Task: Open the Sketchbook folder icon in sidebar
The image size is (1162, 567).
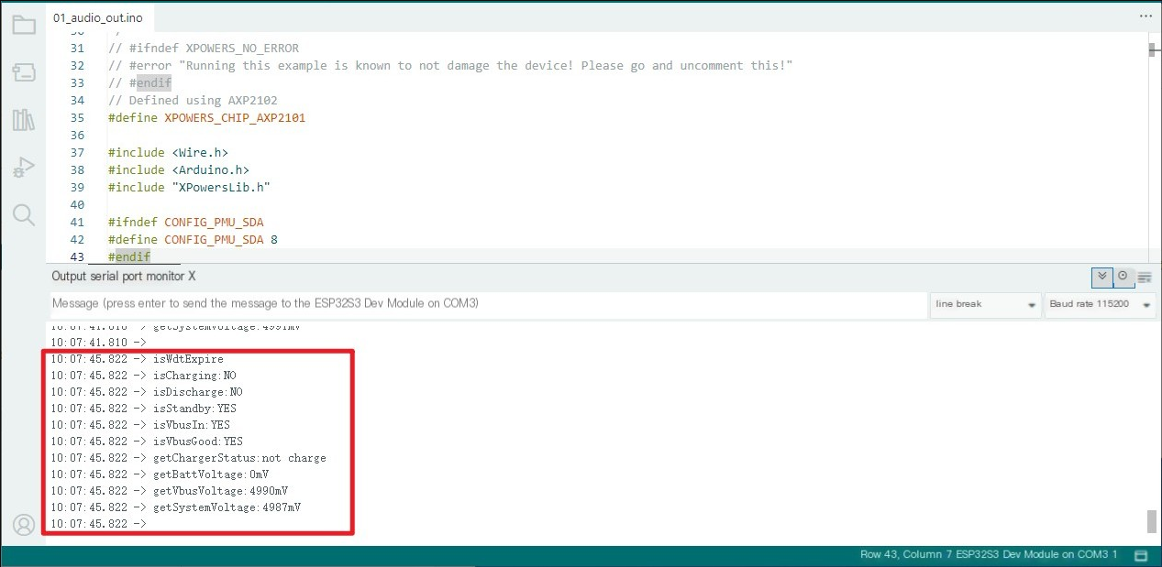Action: pyautogui.click(x=24, y=25)
